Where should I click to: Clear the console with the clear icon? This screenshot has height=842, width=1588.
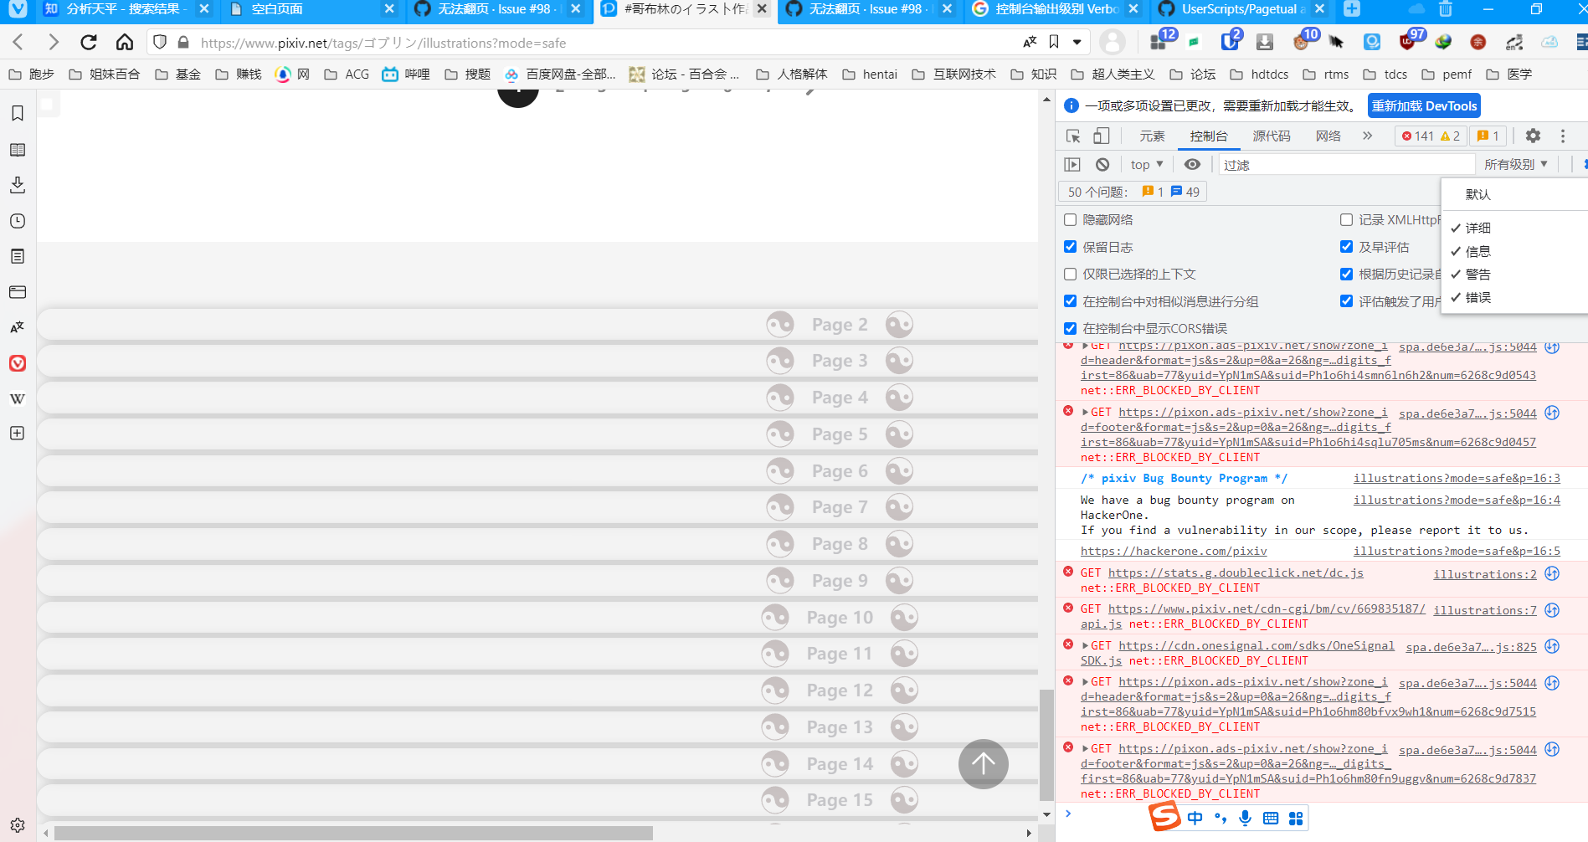[1101, 164]
